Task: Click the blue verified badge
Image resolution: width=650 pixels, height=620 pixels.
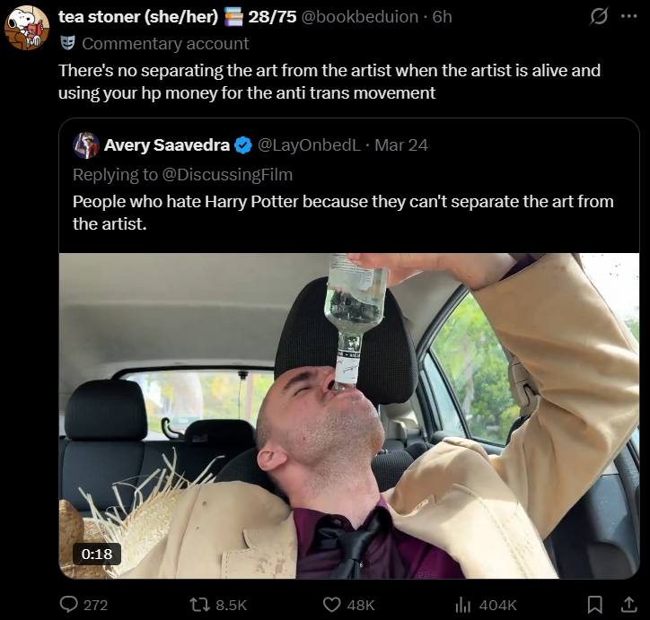Action: (242, 145)
